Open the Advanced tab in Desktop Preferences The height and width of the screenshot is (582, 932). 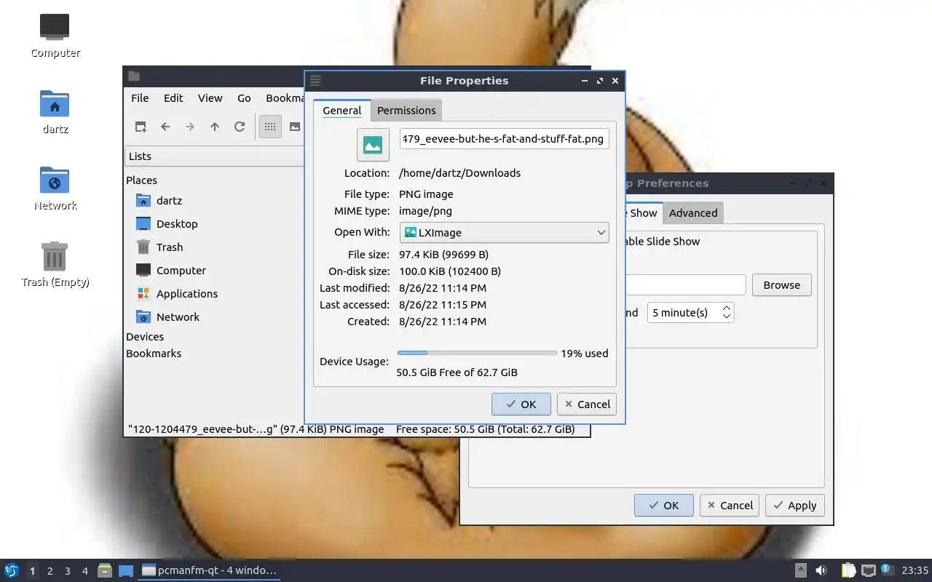(693, 213)
